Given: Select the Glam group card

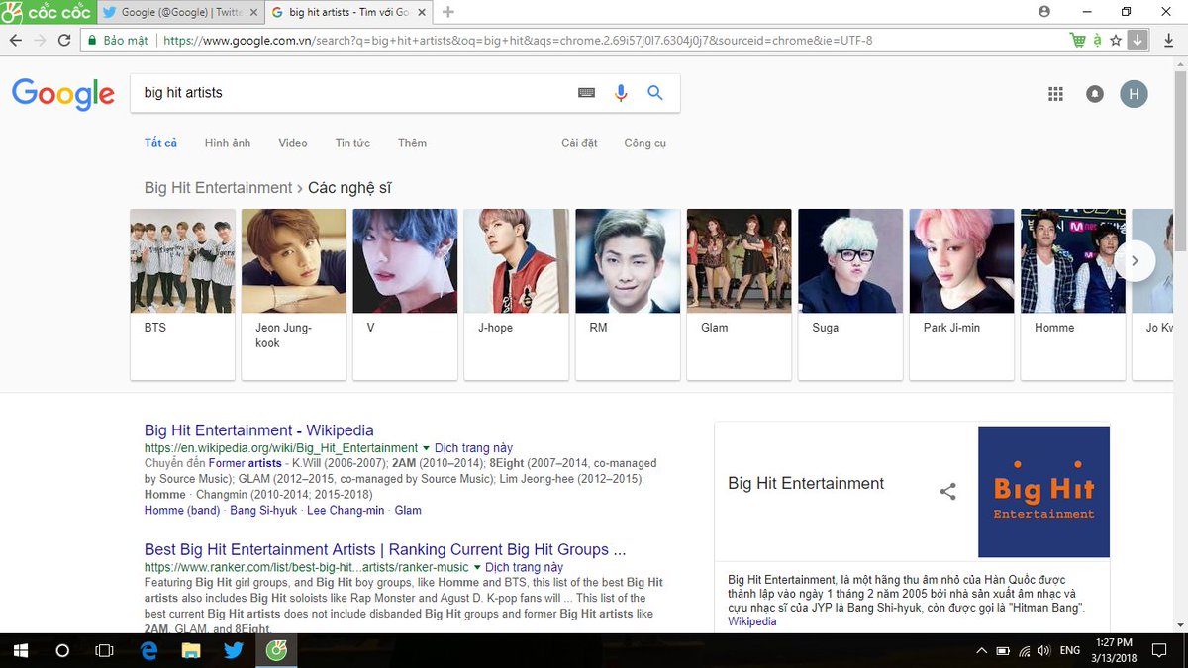Looking at the screenshot, I should 740,294.
